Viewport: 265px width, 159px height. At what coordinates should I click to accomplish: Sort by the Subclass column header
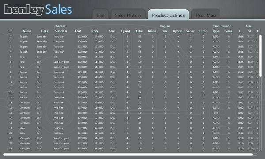coord(61,31)
